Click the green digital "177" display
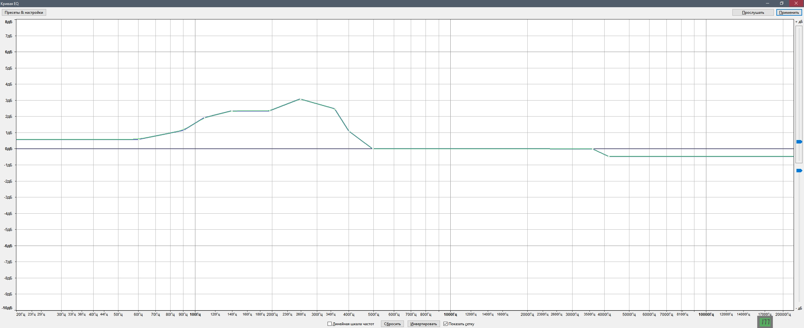Screen dimensions: 804x328 [764, 322]
